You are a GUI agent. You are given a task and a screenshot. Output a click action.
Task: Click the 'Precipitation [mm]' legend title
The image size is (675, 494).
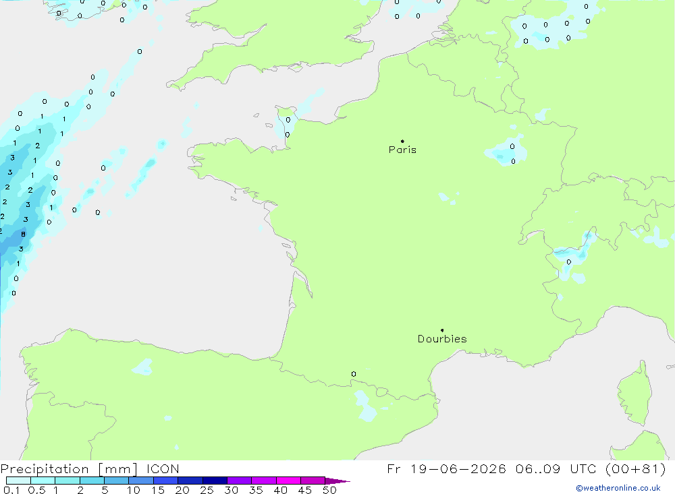pos(69,469)
